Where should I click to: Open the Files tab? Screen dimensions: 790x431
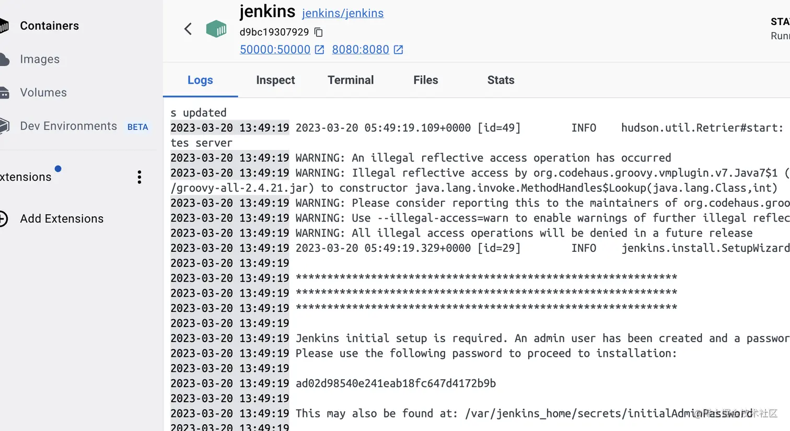426,80
